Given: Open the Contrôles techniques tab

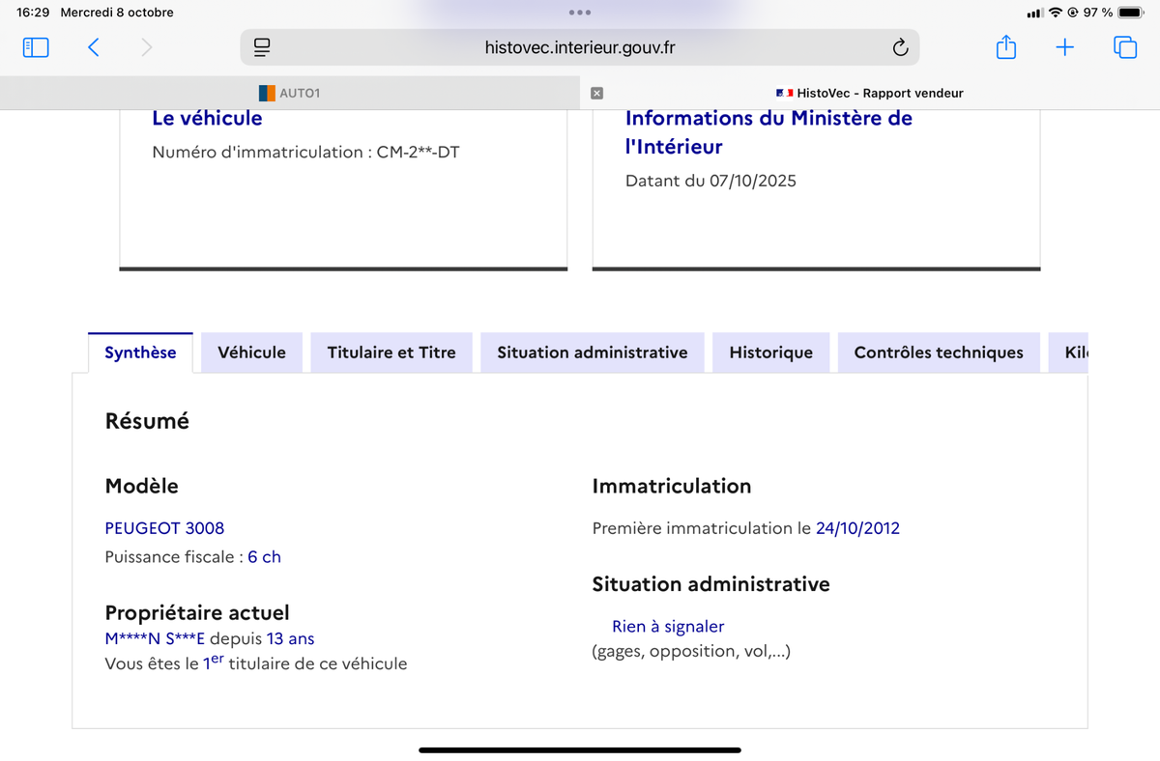Looking at the screenshot, I should point(939,352).
